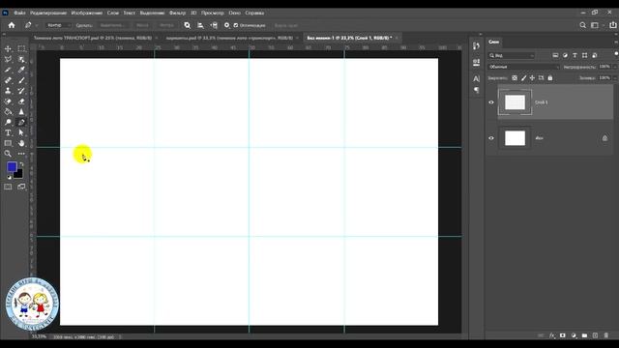Select the active Pen tool in the tools panel

(x=21, y=123)
